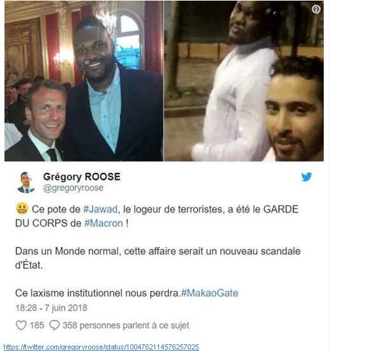The width and height of the screenshot is (371, 352).
Task: Open '358 personnes parlent à ce sujet'
Action: click(x=126, y=325)
